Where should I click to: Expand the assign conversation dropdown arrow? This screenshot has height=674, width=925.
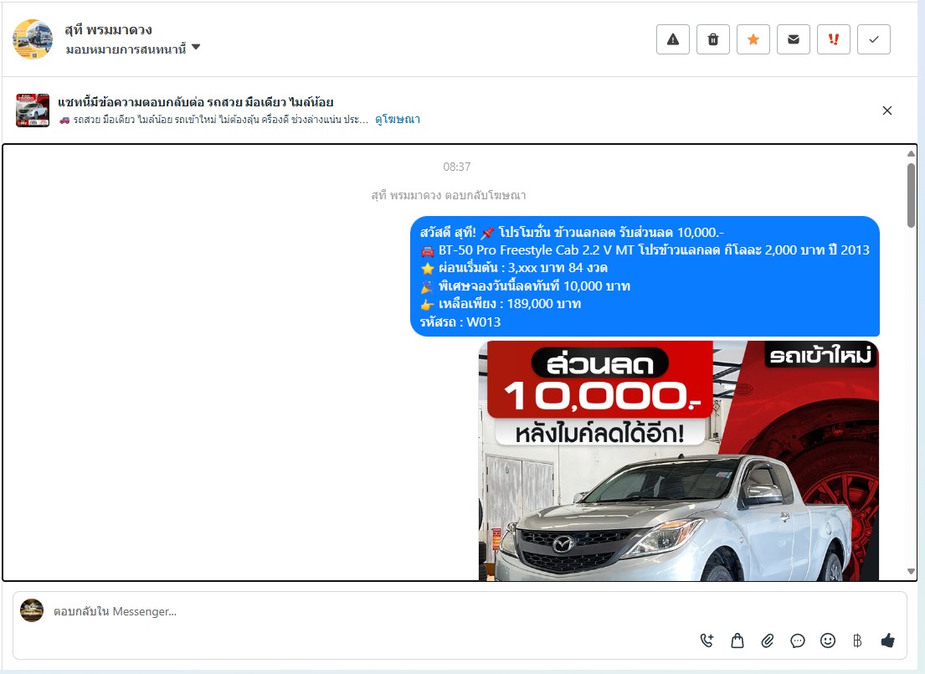click(x=196, y=48)
